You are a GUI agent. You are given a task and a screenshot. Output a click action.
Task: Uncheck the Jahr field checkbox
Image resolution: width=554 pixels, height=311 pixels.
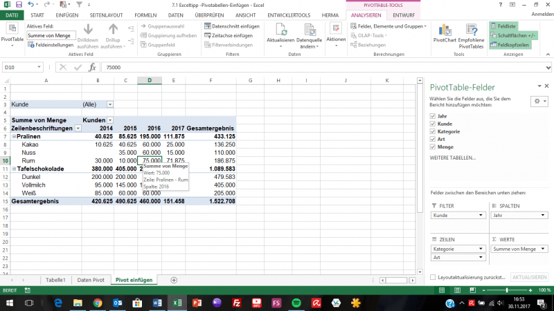point(432,116)
